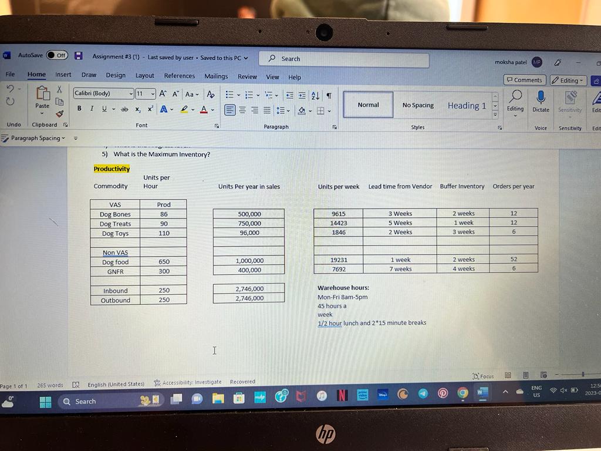Click the Comments button
This screenshot has height=451, width=601.
click(x=524, y=80)
